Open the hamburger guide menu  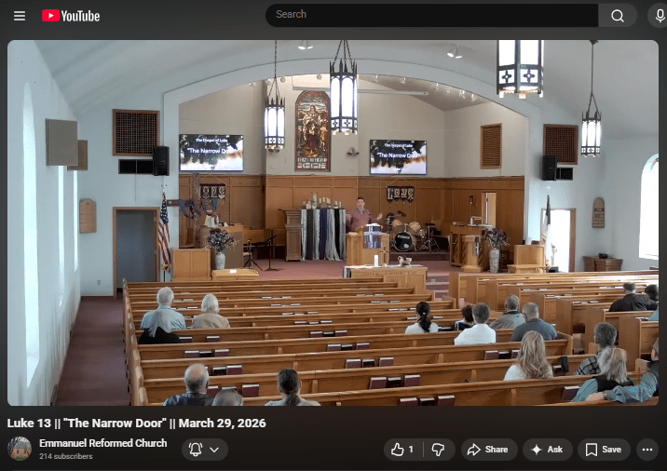pyautogui.click(x=20, y=16)
